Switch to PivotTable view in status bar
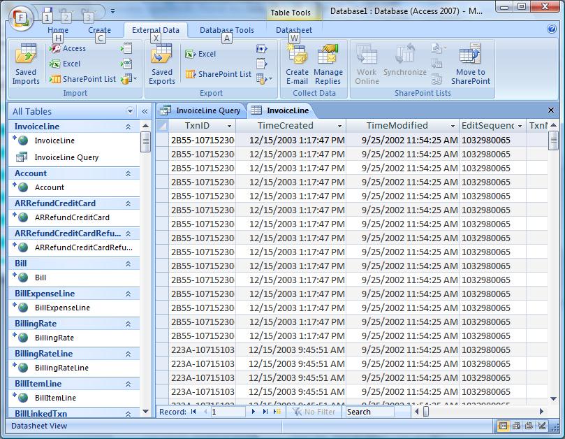 point(516,426)
